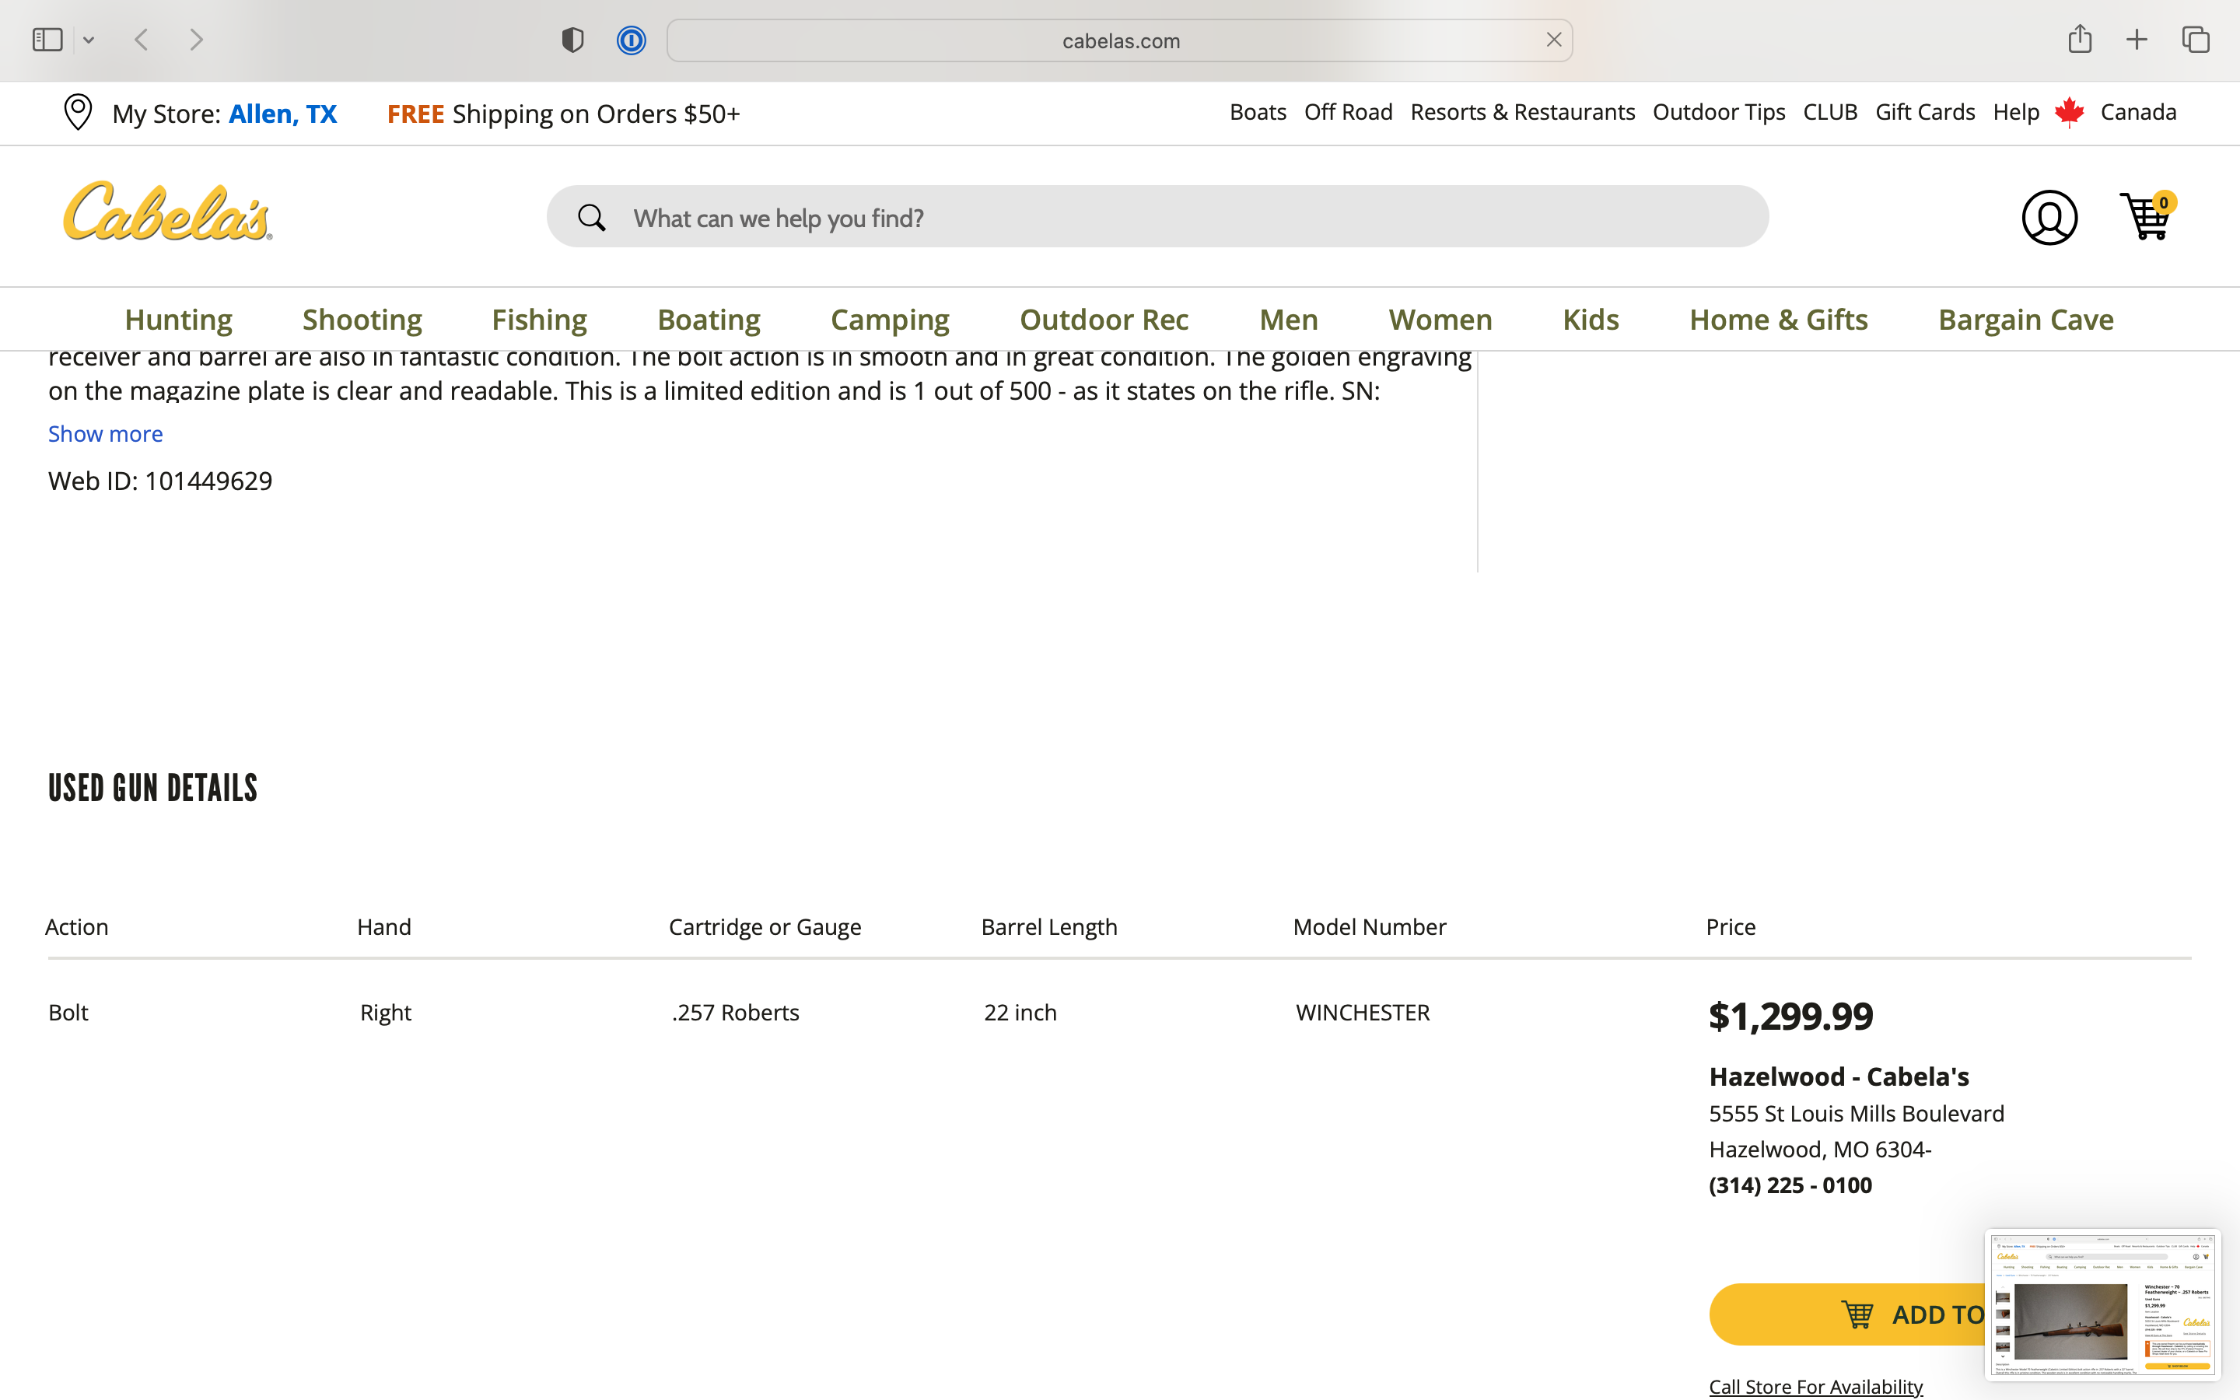The image size is (2240, 1400).
Task: Click the Barrel Length header
Action: click(x=1048, y=927)
